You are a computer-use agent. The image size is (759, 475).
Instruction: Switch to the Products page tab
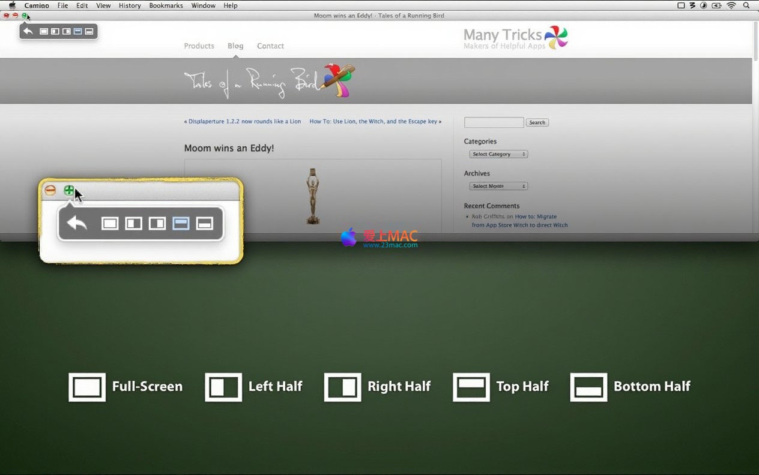coord(199,46)
